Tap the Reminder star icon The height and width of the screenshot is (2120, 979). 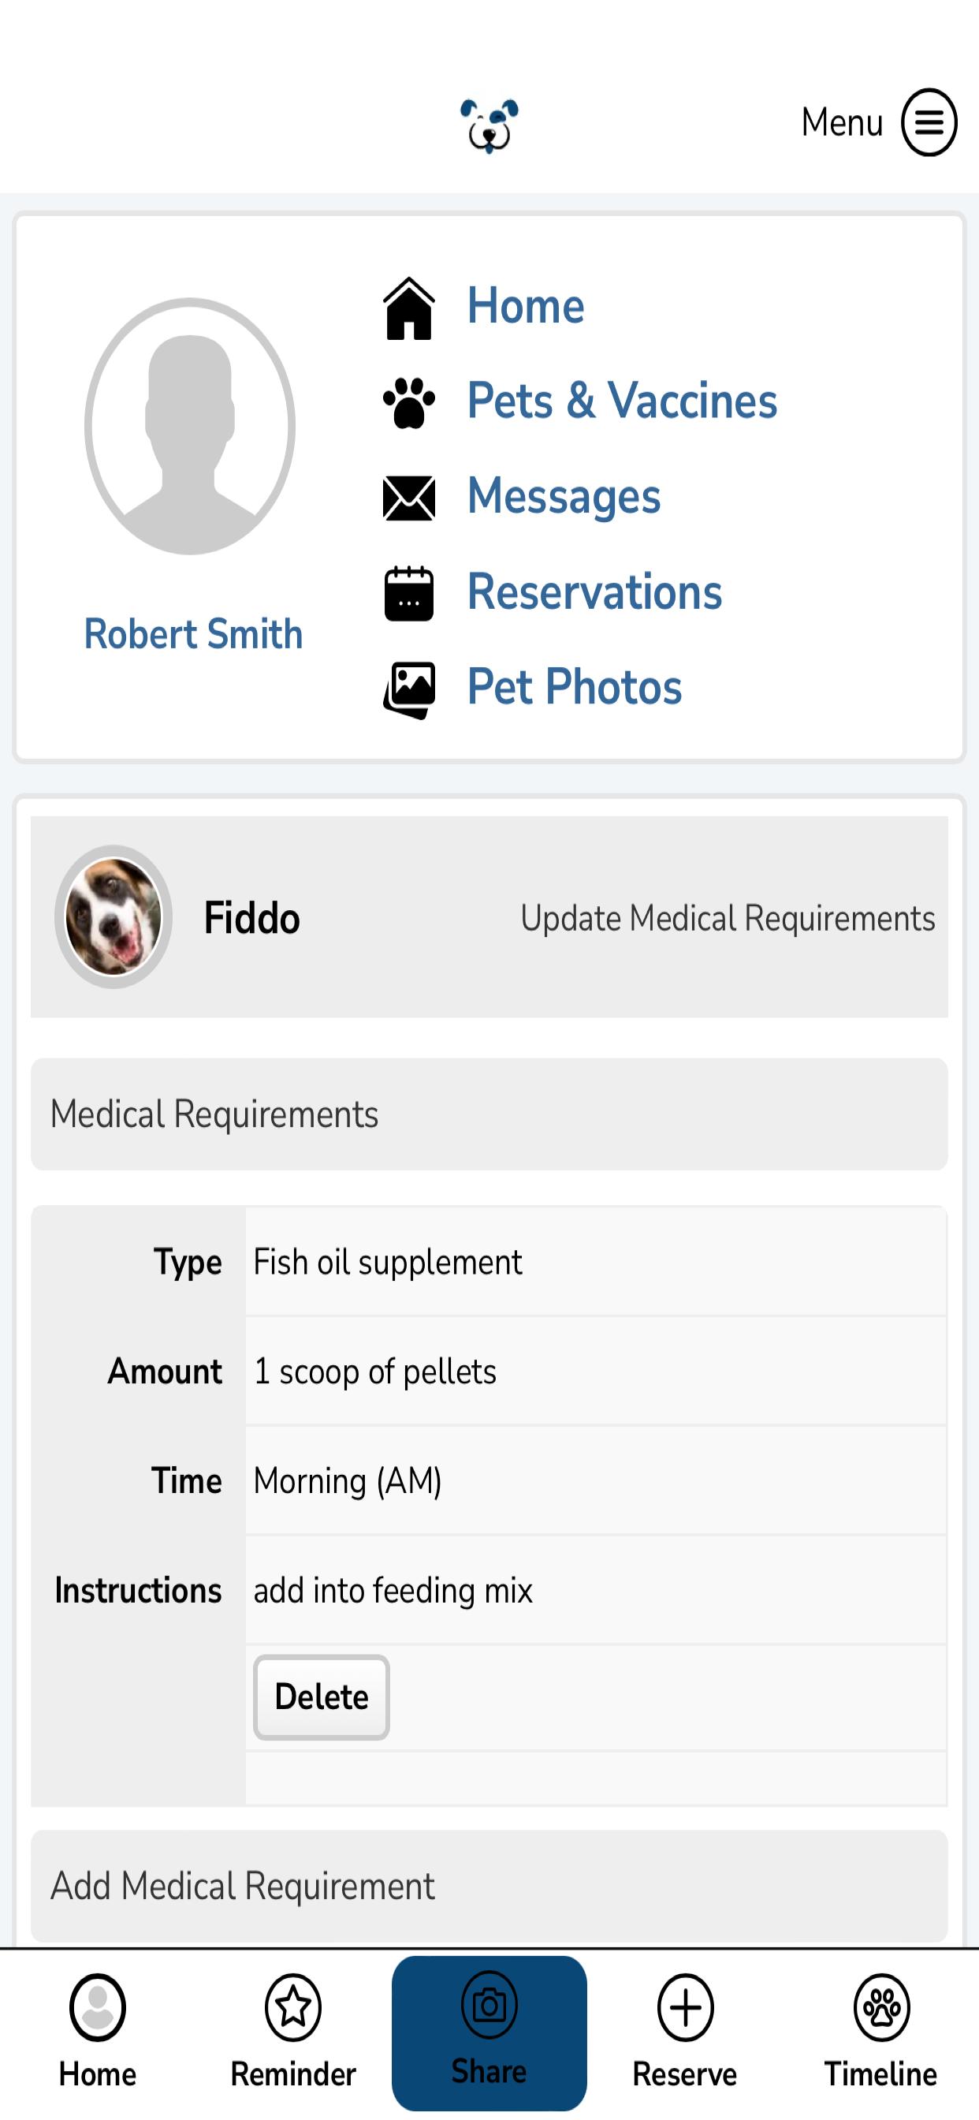[x=293, y=2007]
